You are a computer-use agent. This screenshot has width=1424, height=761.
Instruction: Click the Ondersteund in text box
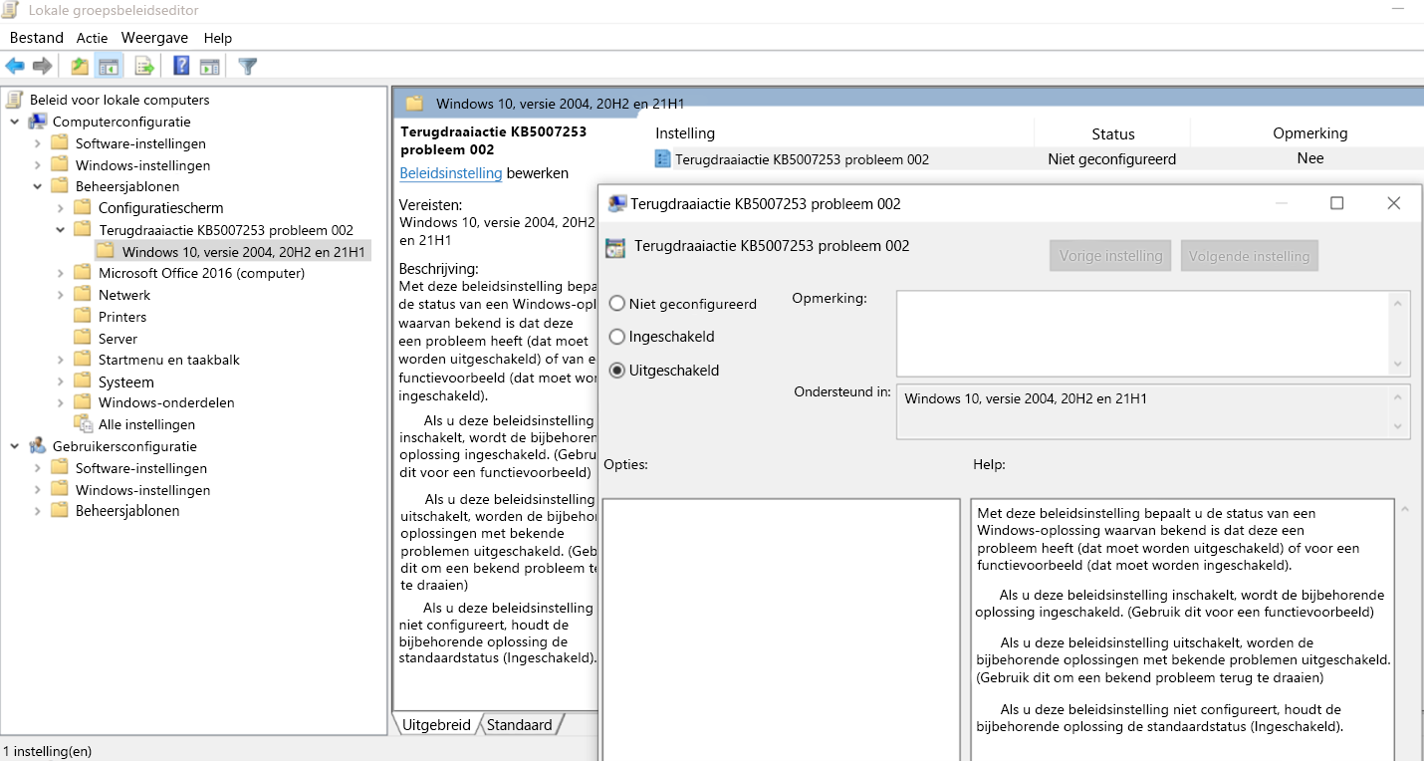[x=1143, y=411]
